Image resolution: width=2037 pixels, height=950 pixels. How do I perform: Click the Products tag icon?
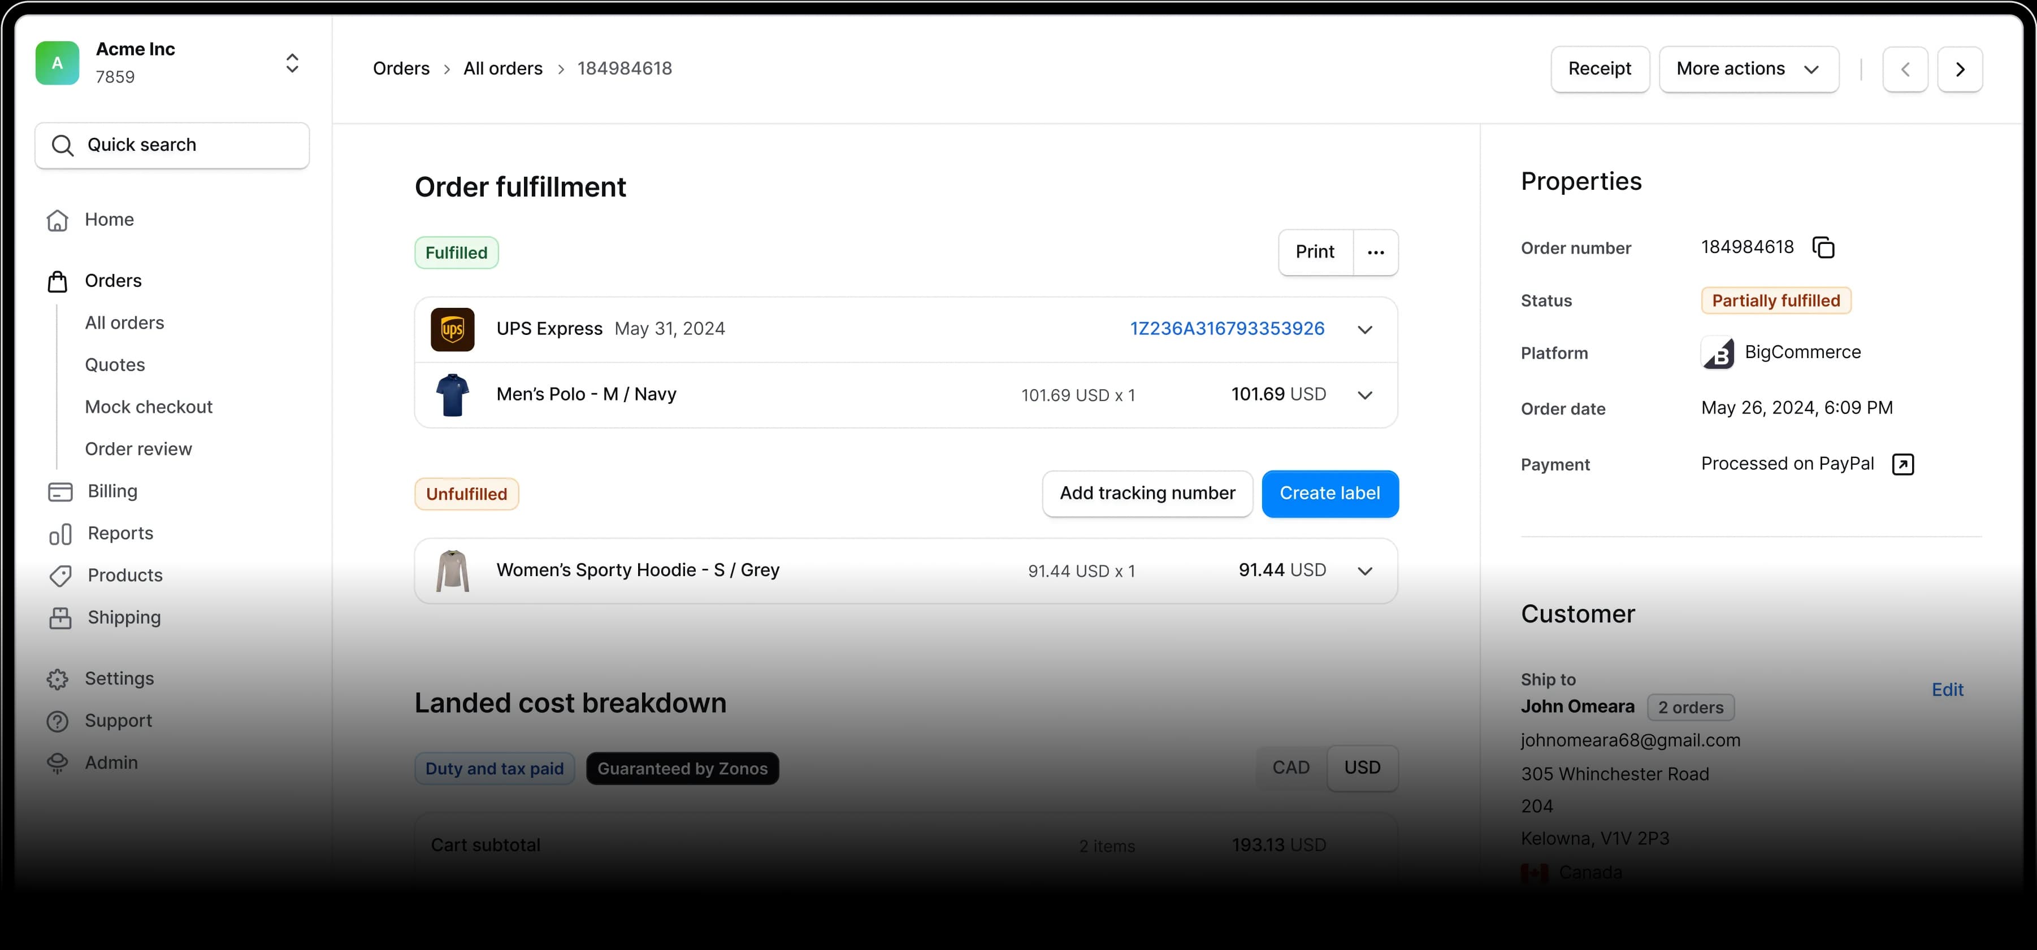60,576
